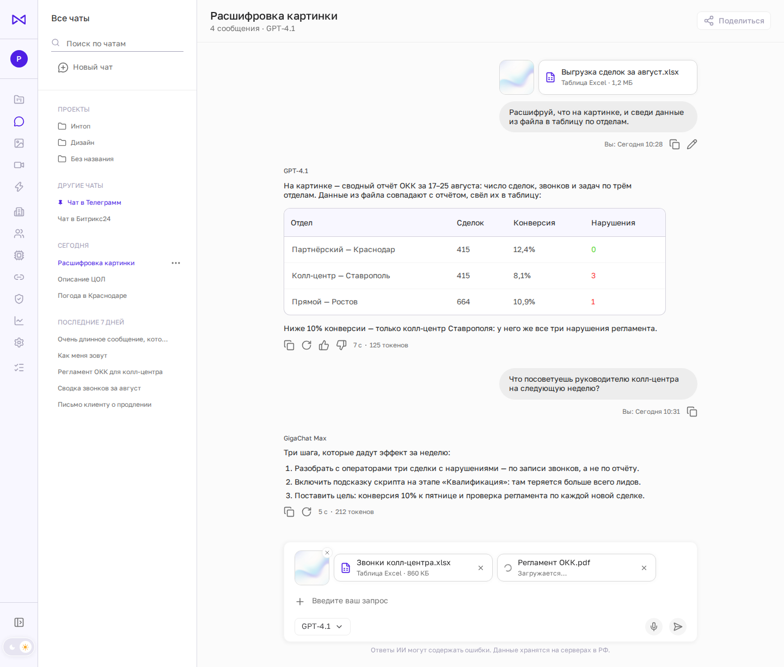Open the image thumbnail in the first message
784x667 pixels.
click(517, 77)
